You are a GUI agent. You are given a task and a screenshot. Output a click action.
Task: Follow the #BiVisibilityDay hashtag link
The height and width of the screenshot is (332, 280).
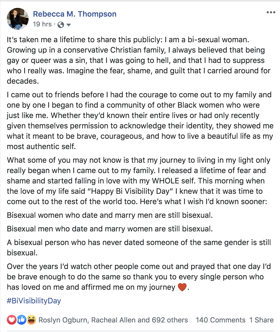pyautogui.click(x=34, y=301)
